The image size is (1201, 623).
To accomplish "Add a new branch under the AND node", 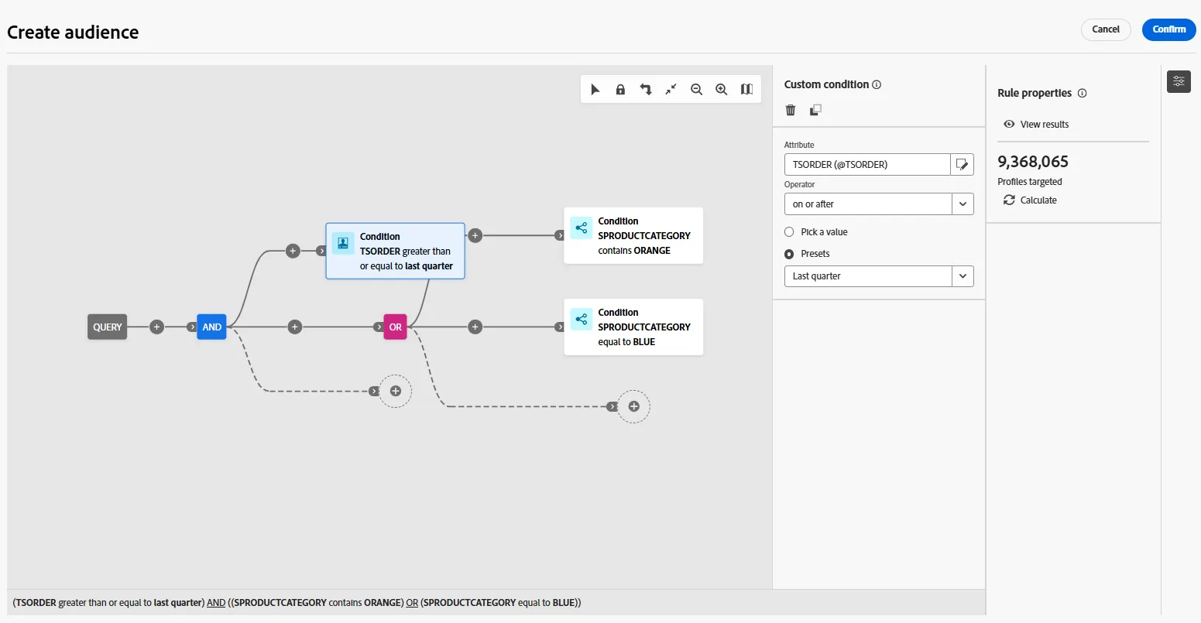I will coord(395,391).
